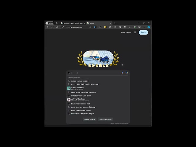Close the 'bander al fayyadh' tab

[85, 23]
